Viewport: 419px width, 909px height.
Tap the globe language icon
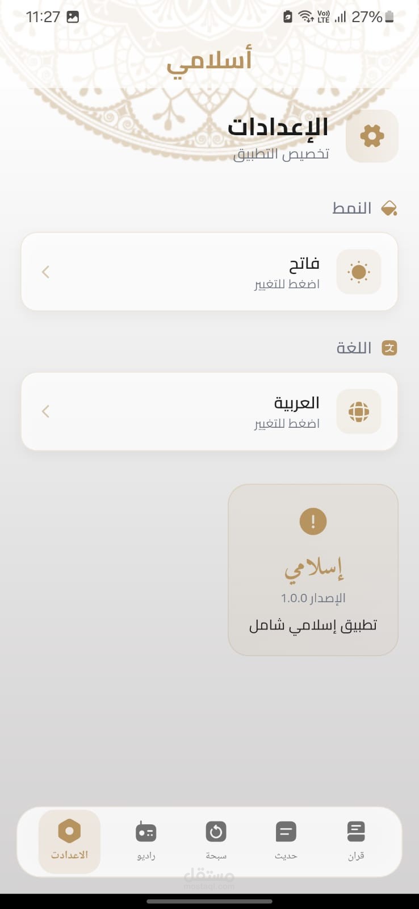(x=358, y=411)
